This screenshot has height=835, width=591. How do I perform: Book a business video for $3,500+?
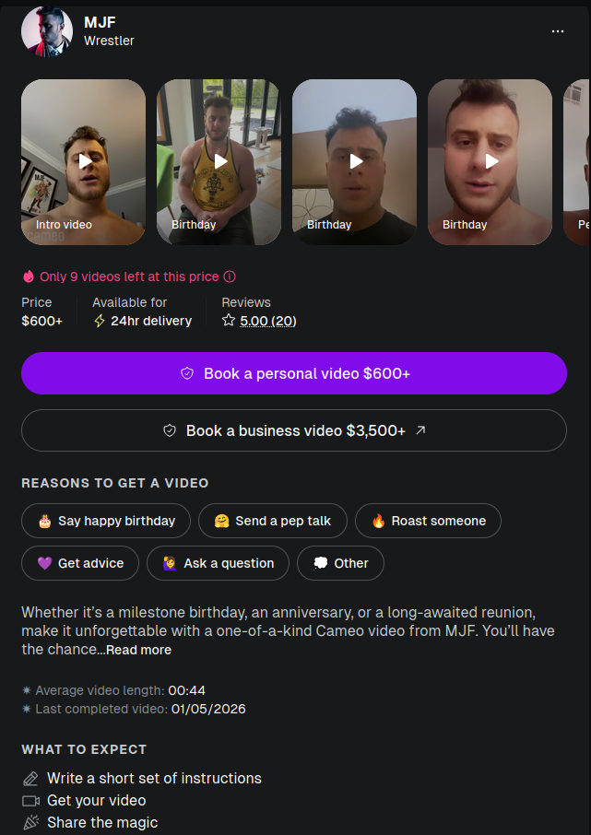[x=294, y=430]
